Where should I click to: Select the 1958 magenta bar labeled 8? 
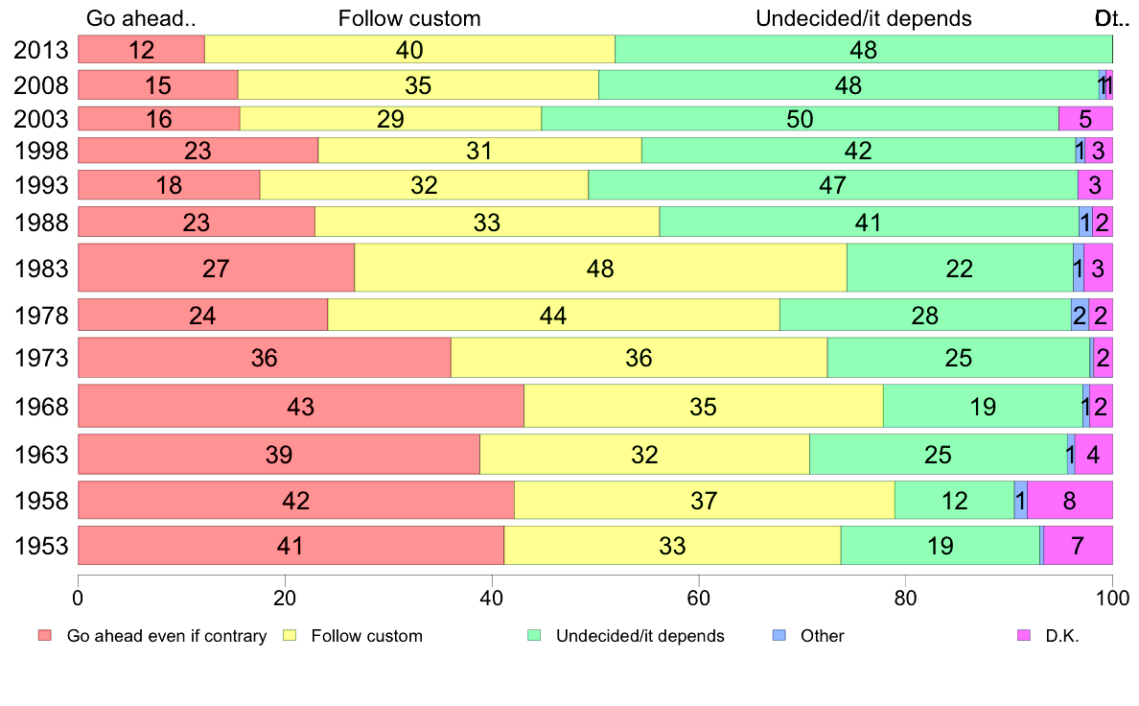pyautogui.click(x=1070, y=500)
